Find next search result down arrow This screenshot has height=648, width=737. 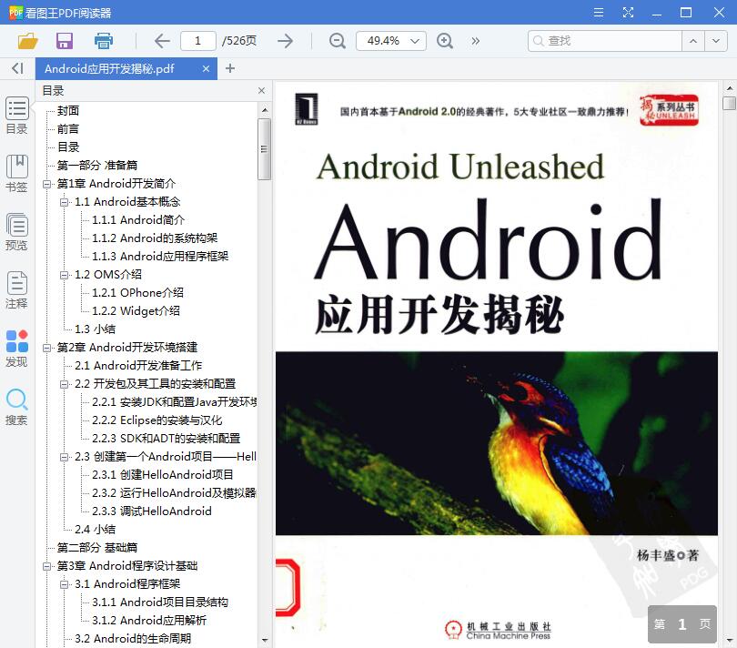tap(716, 41)
